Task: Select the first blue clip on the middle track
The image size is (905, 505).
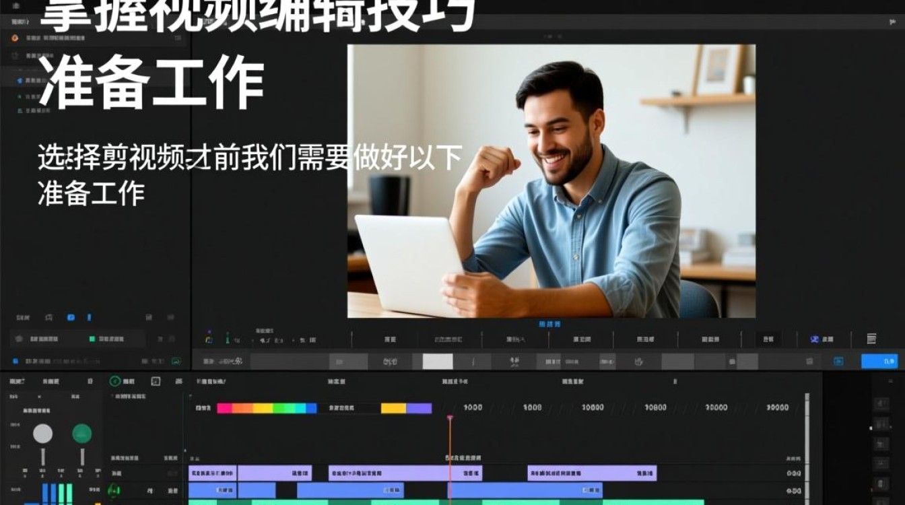Action: point(213,490)
